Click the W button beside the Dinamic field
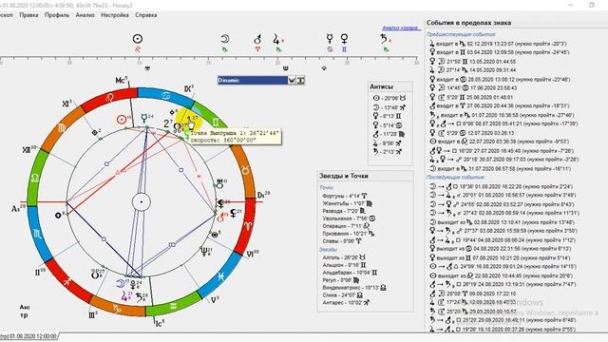 point(292,80)
